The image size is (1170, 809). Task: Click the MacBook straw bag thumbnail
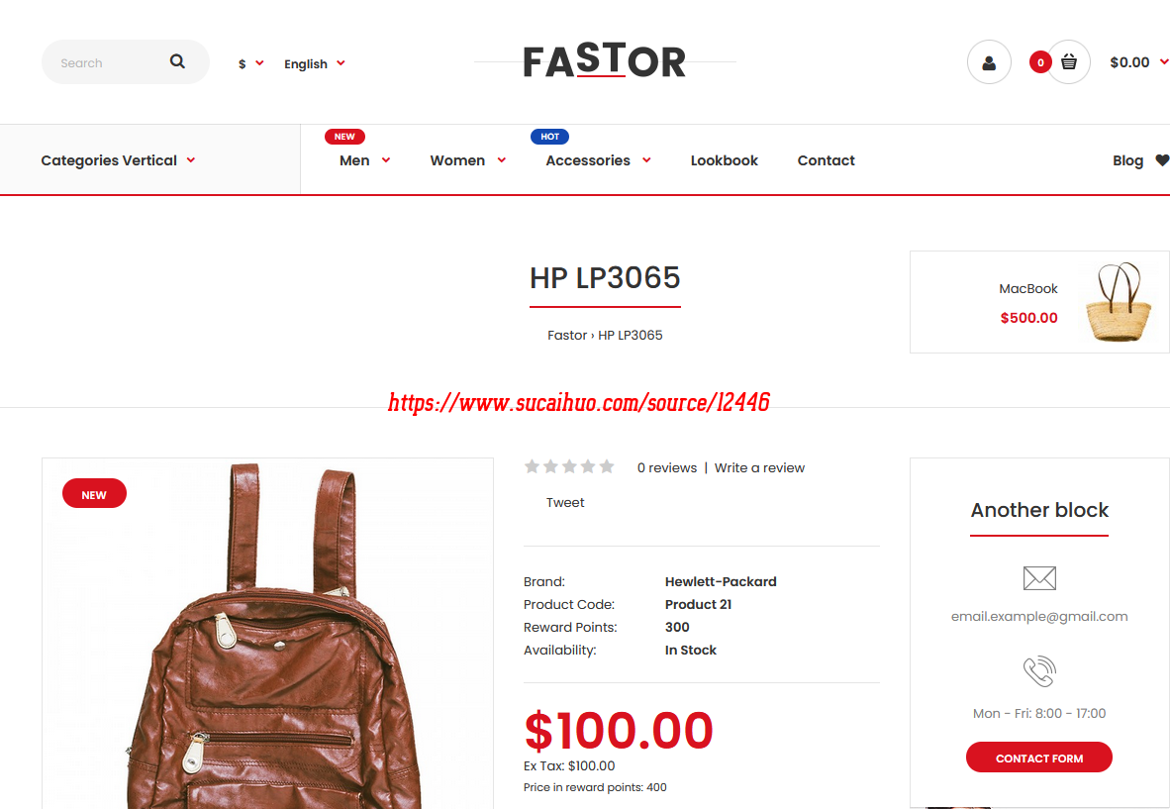coord(1118,301)
